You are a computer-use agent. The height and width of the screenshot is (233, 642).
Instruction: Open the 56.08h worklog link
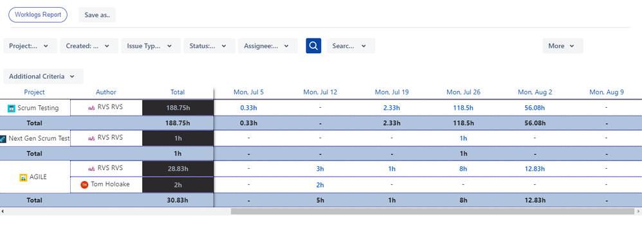(535, 108)
